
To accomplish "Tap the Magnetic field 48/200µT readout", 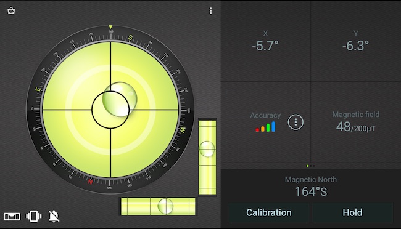I will (x=356, y=127).
